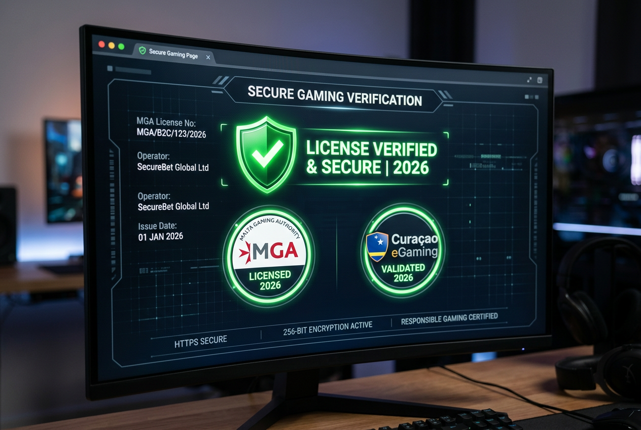
Task: Click the HTTPS Secure status
Action: [x=201, y=342]
